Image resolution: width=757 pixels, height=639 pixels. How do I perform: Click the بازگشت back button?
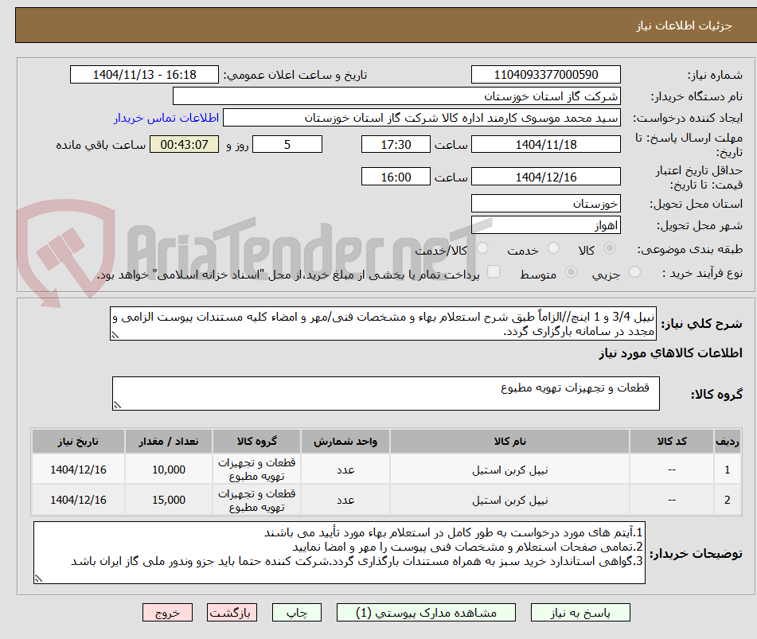(x=232, y=613)
